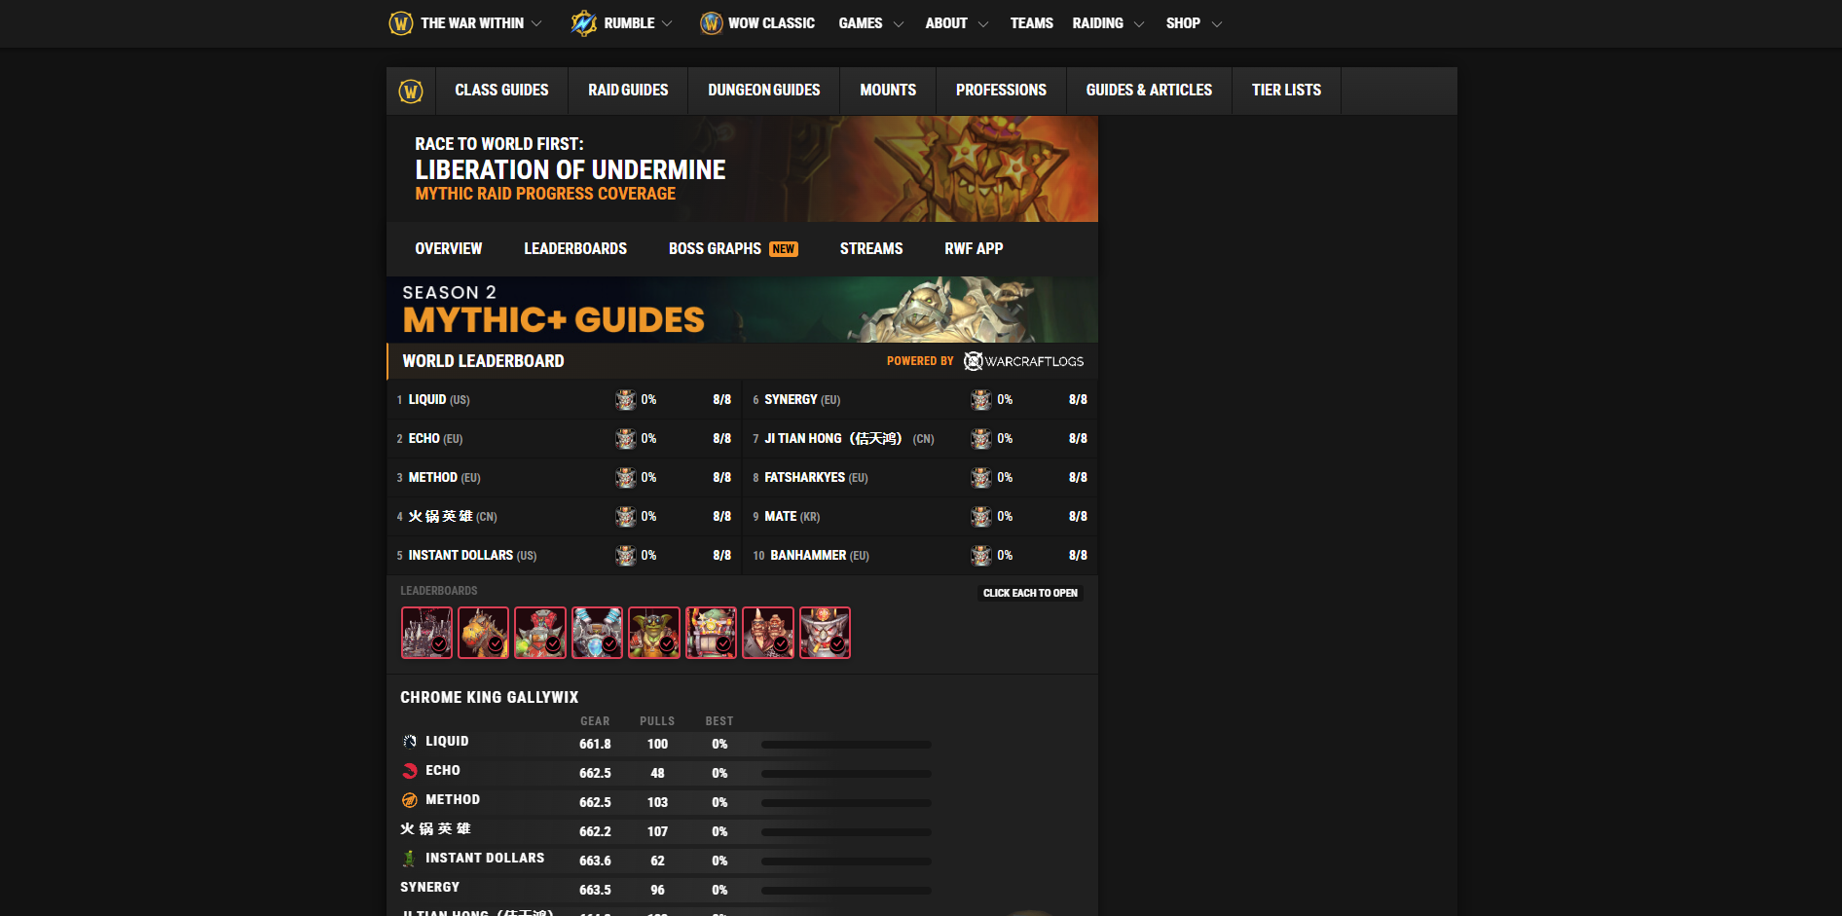1842x916 pixels.
Task: Click Liquid's 661.8 gear value
Action: pos(595,745)
